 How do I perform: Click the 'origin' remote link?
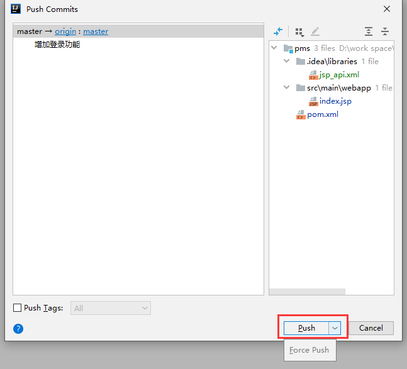pos(65,31)
